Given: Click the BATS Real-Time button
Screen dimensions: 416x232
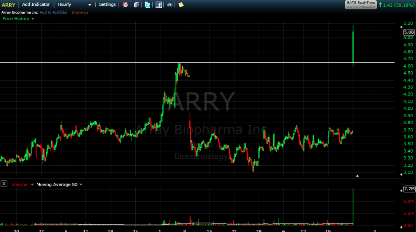Looking at the screenshot, I should tap(361, 5).
